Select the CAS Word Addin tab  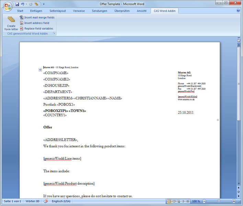pos(165,11)
